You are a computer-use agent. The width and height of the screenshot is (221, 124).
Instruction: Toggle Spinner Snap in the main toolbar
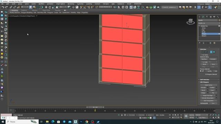(x=92, y=7)
